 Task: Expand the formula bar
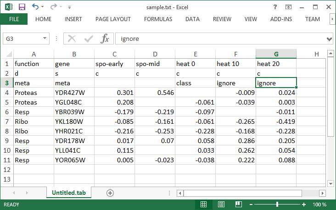[x=329, y=39]
